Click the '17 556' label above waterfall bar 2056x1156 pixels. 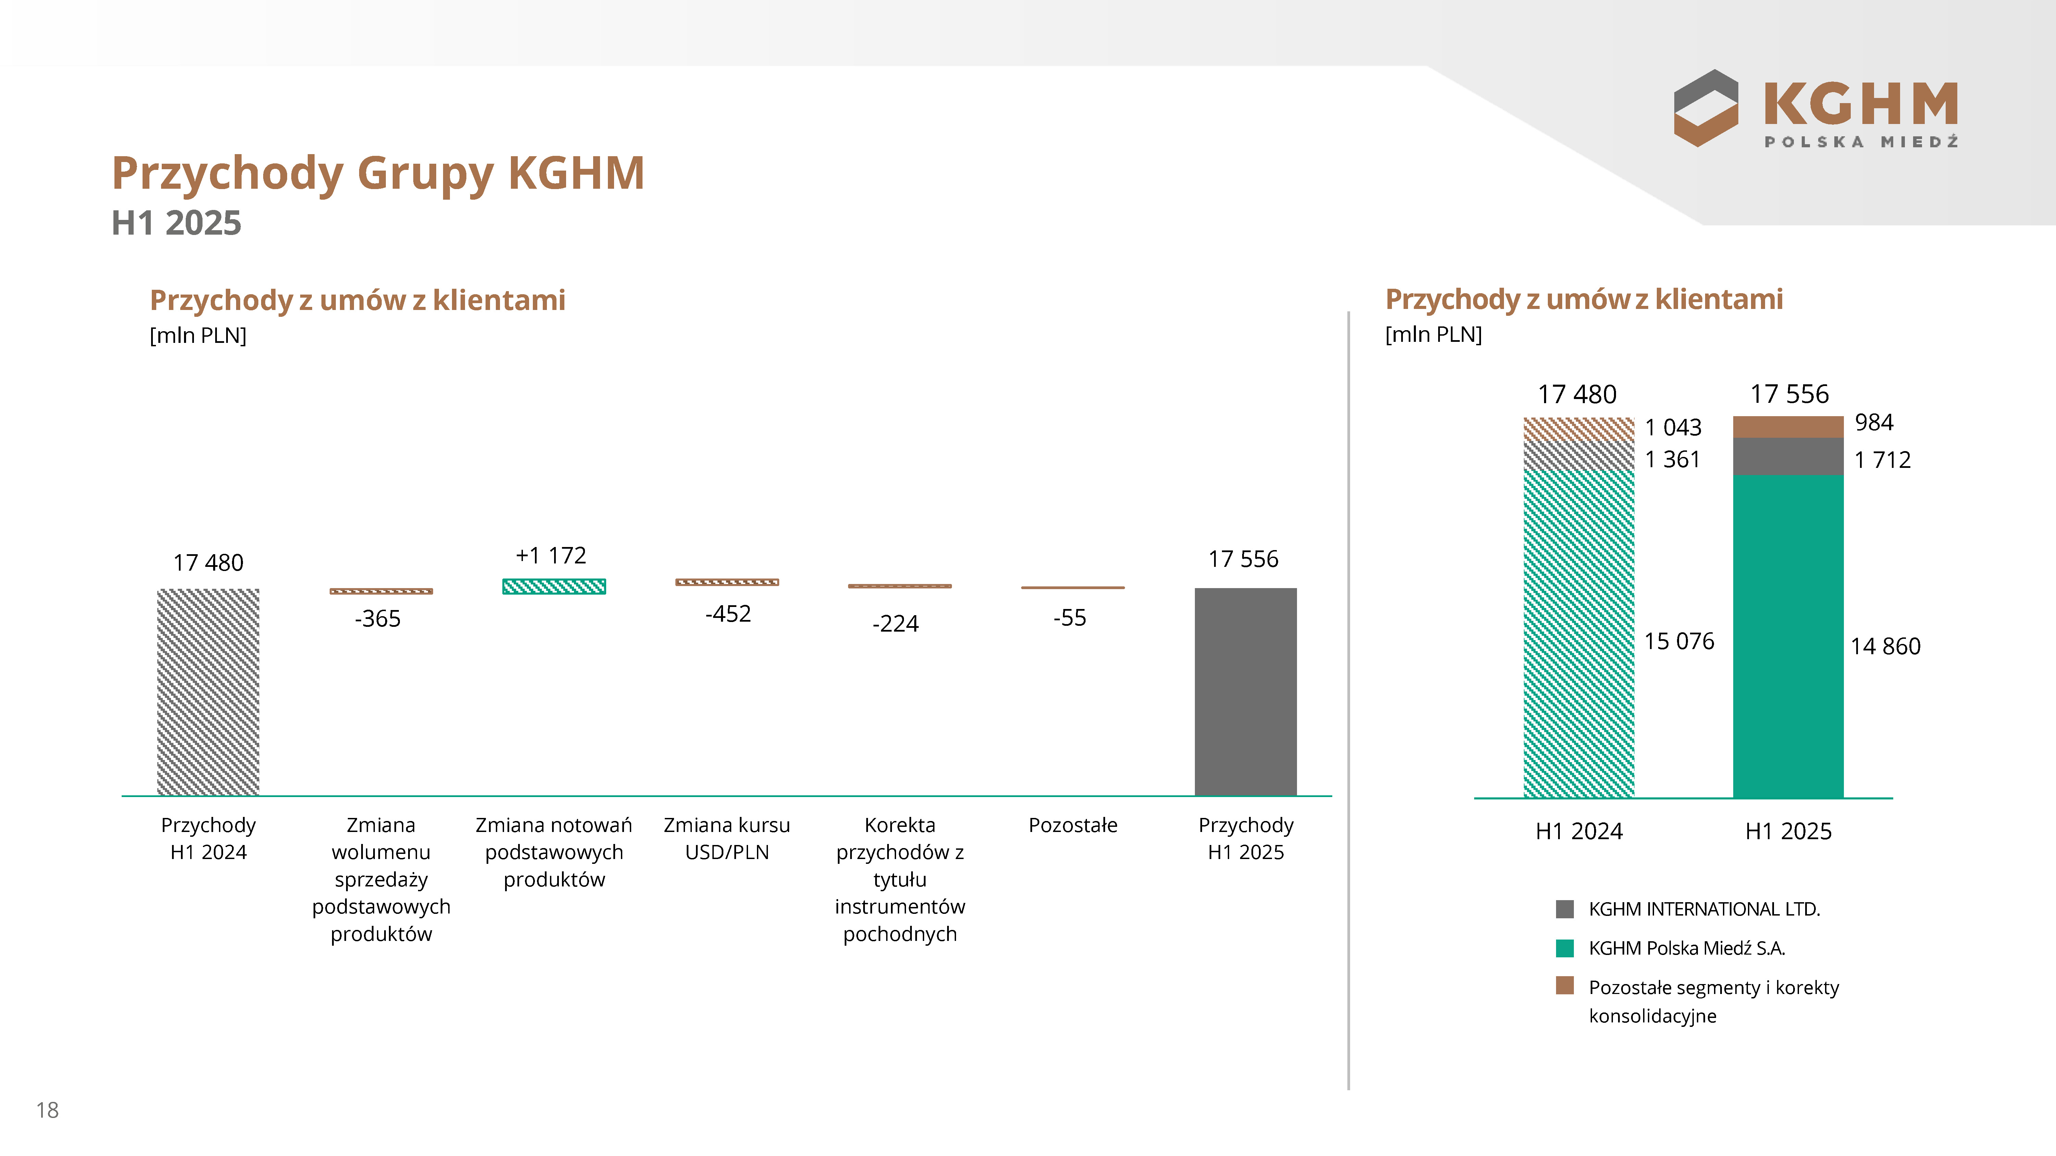click(x=1244, y=559)
